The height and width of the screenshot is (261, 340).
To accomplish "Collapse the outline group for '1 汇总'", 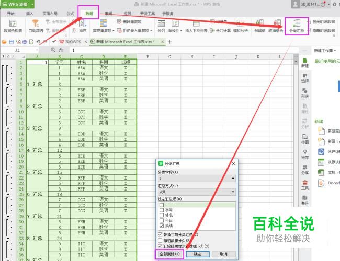I will coord(8,84).
